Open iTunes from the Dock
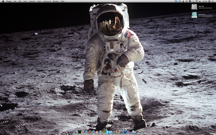The image size is (216, 135). coord(111,132)
